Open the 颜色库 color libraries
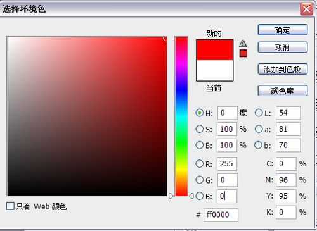317x231 pixels. tap(283, 91)
